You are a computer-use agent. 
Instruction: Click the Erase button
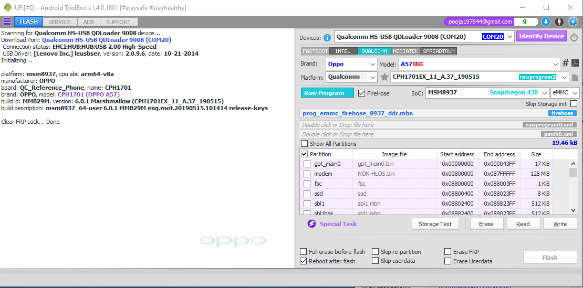tap(486, 224)
